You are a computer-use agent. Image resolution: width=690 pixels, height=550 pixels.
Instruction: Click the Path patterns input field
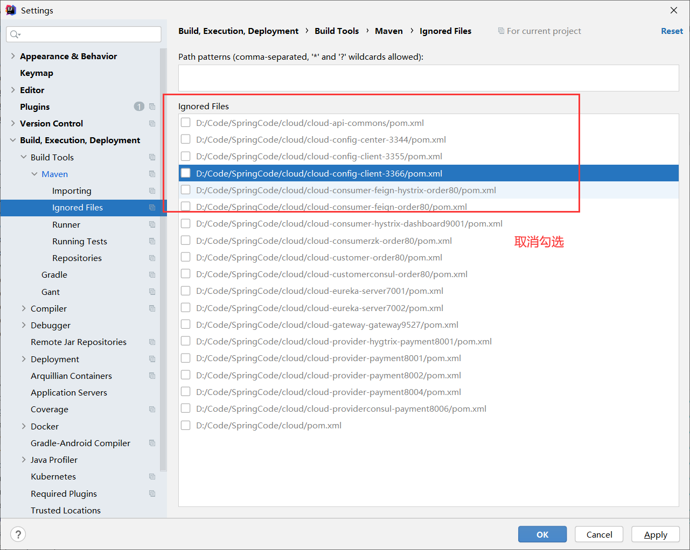point(428,78)
